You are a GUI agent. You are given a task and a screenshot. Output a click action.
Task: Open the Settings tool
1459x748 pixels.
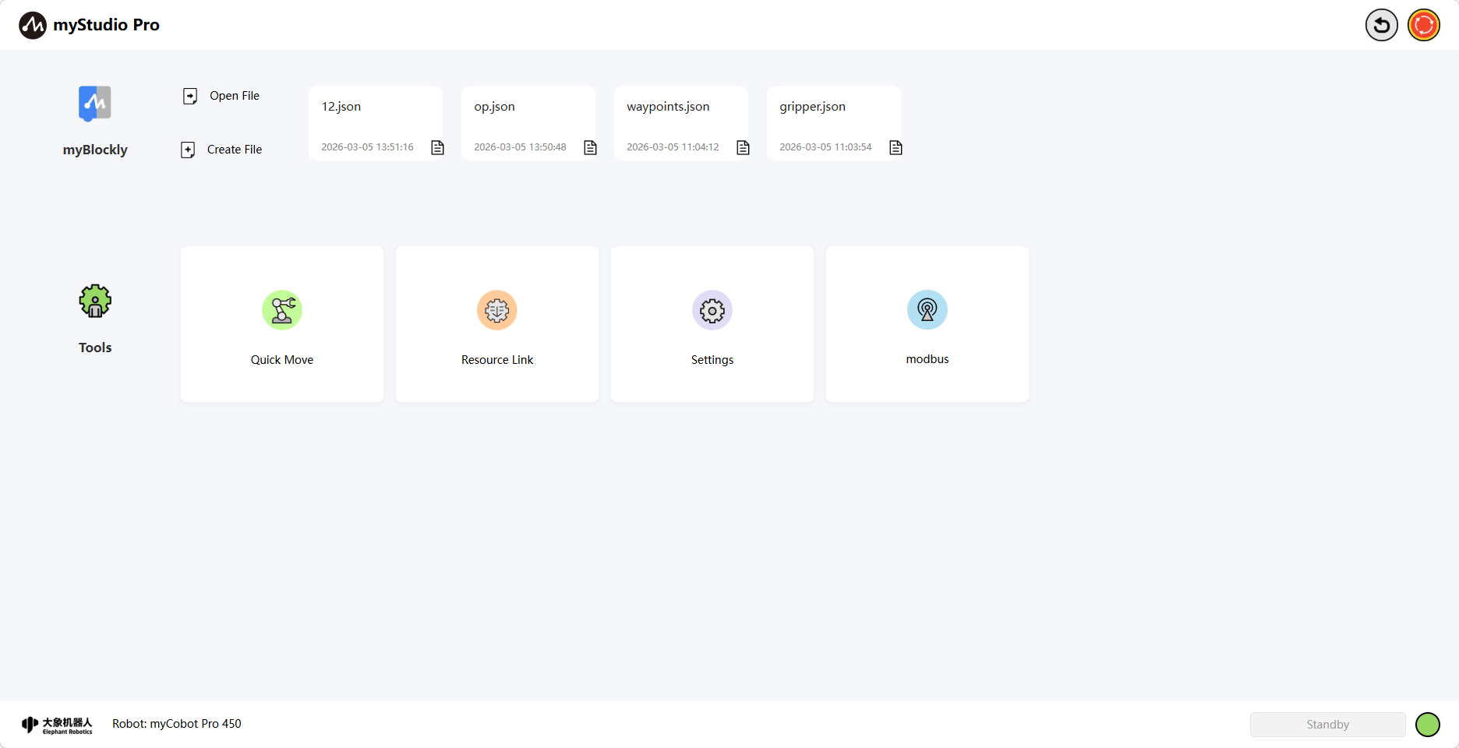pos(712,324)
